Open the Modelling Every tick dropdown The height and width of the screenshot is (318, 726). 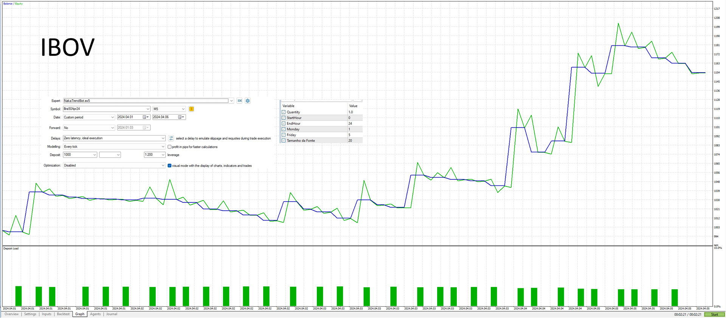pyautogui.click(x=114, y=147)
